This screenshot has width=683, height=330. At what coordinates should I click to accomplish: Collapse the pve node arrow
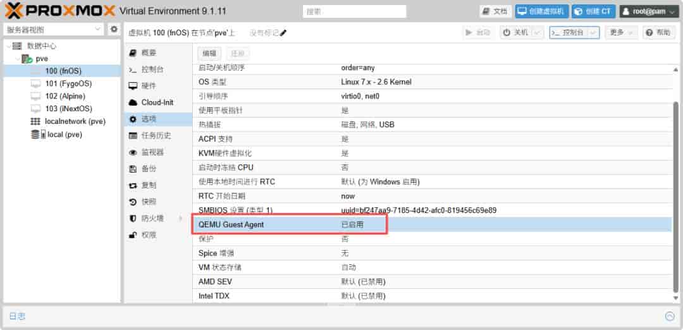pos(18,58)
